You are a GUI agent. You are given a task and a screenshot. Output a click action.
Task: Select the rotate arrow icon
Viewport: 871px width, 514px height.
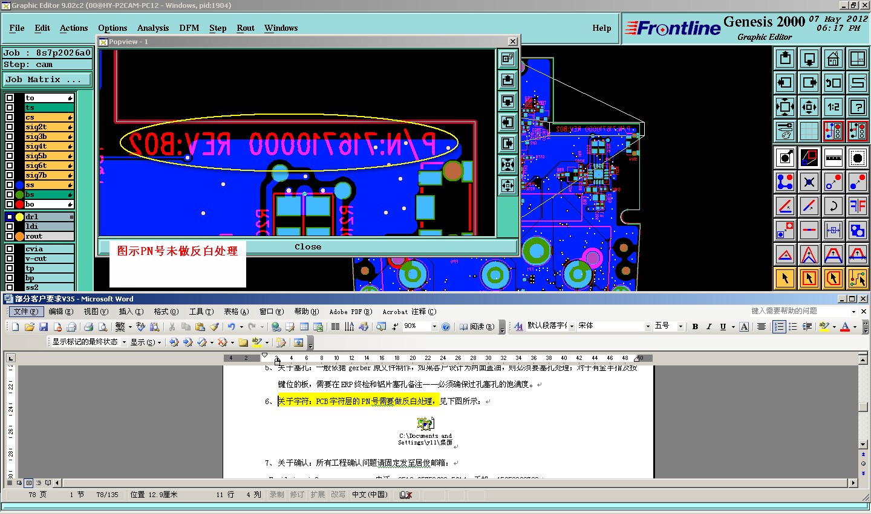[x=833, y=206]
